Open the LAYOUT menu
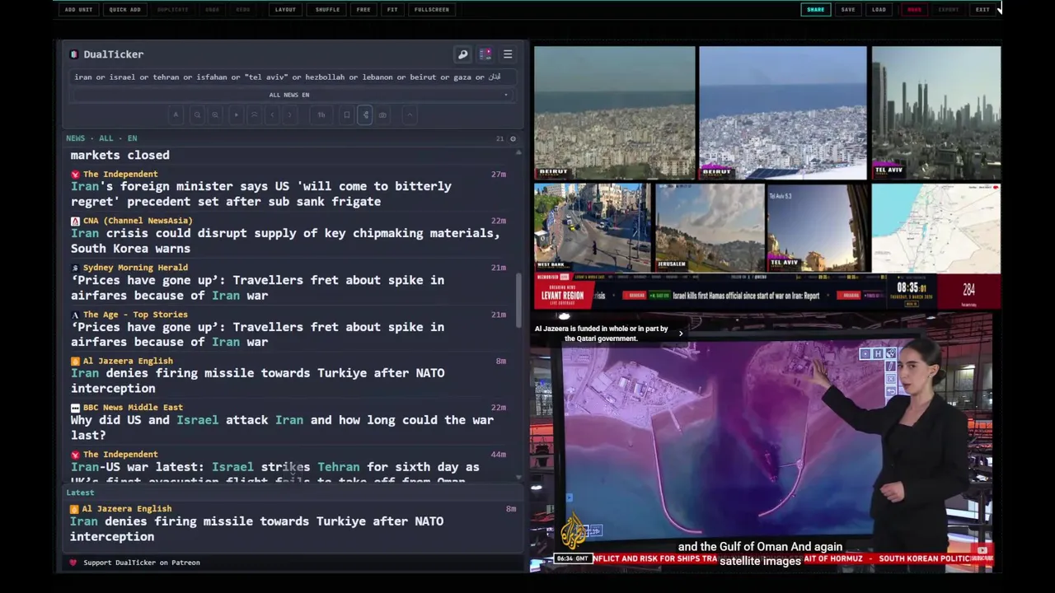Viewport: 1055px width, 593px height. 285,10
